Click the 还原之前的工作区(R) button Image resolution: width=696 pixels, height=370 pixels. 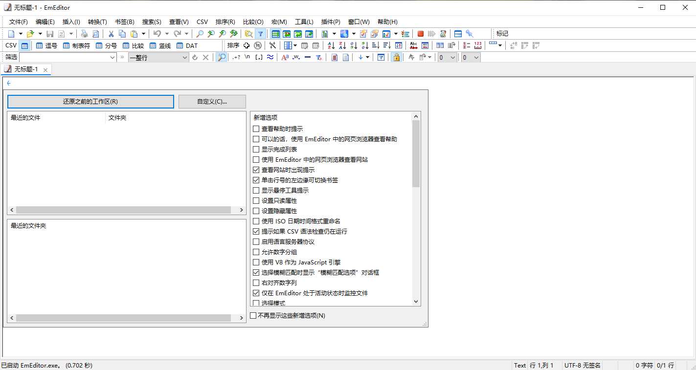click(x=90, y=102)
